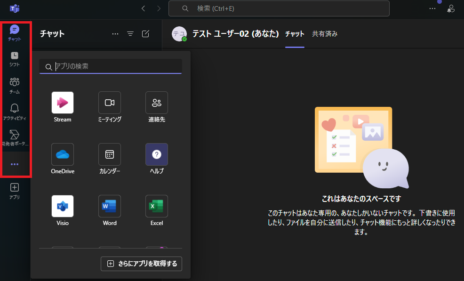Click the top search box (検索)
The width and height of the screenshot is (464, 281).
coord(279,8)
